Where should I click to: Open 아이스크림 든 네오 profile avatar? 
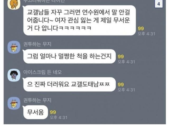click(x=14, y=75)
